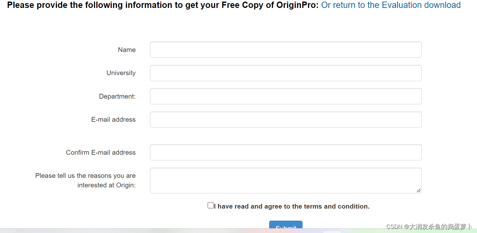Click into the Department input field
This screenshot has height=233, width=477.
[285, 96]
